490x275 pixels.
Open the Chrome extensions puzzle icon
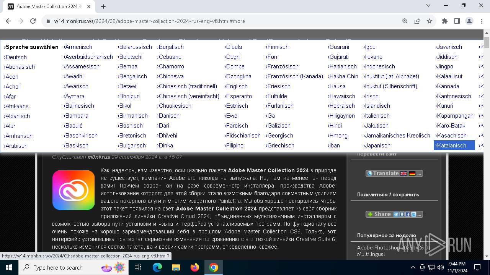point(445,21)
